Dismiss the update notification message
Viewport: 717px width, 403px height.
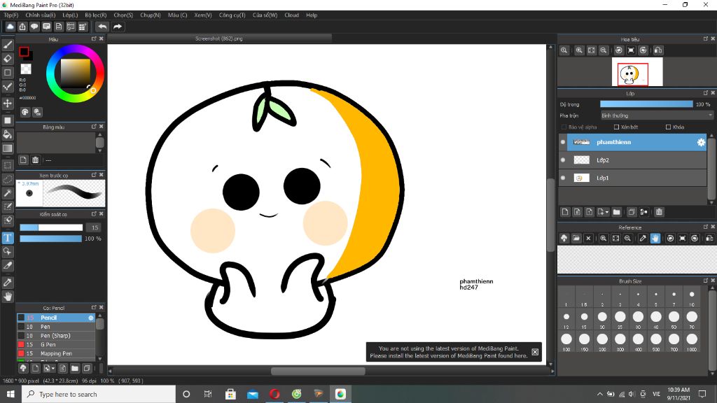(x=535, y=352)
